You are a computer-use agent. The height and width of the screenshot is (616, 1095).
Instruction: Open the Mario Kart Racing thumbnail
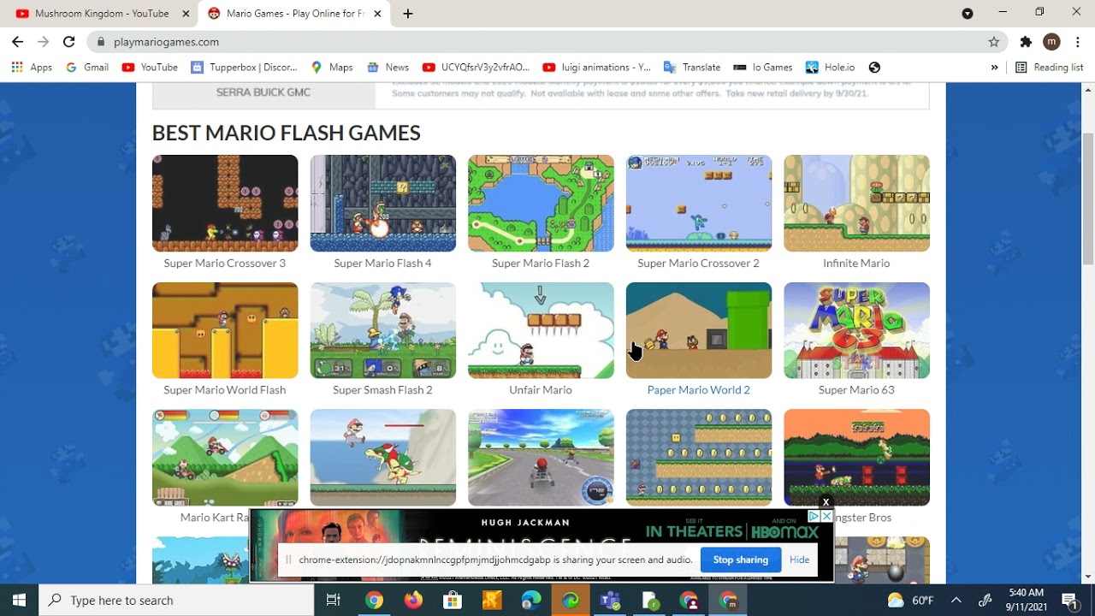point(225,458)
